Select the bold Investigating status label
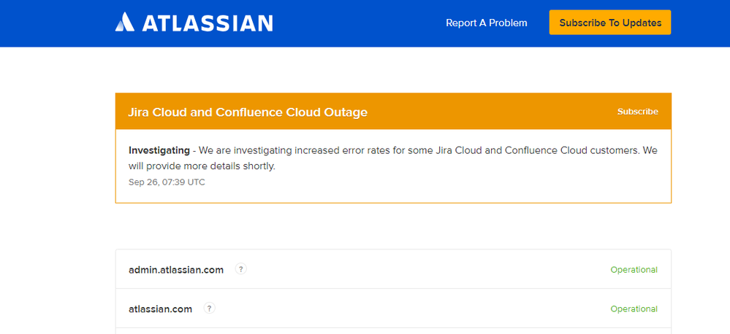This screenshot has width=730, height=334. coord(159,150)
